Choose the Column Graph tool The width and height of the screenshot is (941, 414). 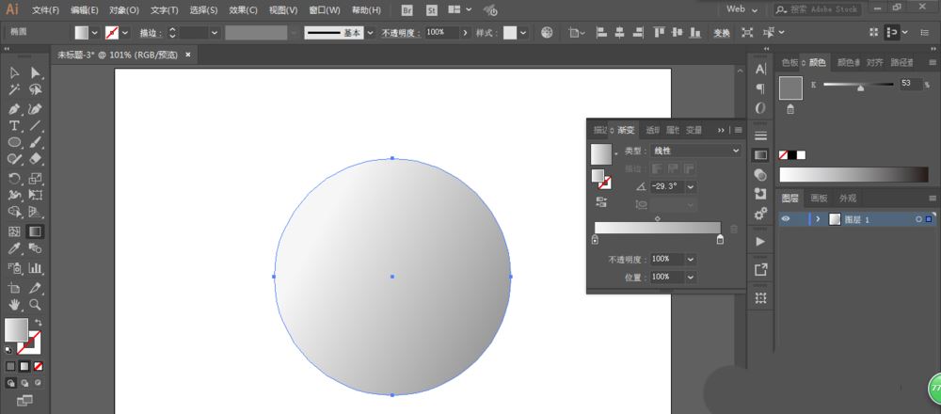click(x=36, y=267)
